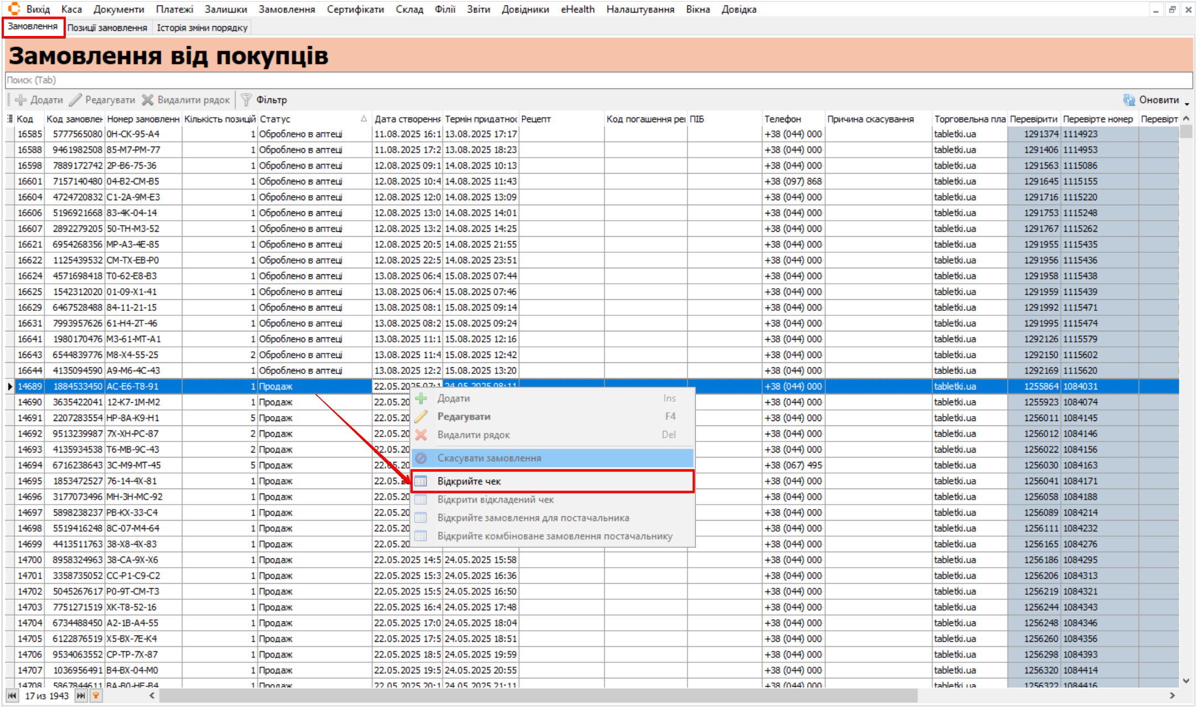Click into the Поиск (Tab) search field
Image resolution: width=1196 pixels, height=707 pixels.
click(x=597, y=80)
